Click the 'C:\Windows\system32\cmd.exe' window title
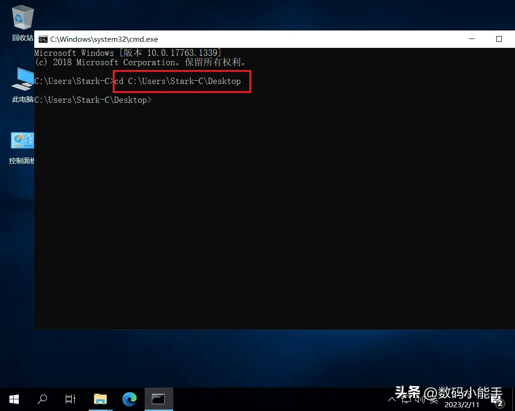 click(104, 39)
